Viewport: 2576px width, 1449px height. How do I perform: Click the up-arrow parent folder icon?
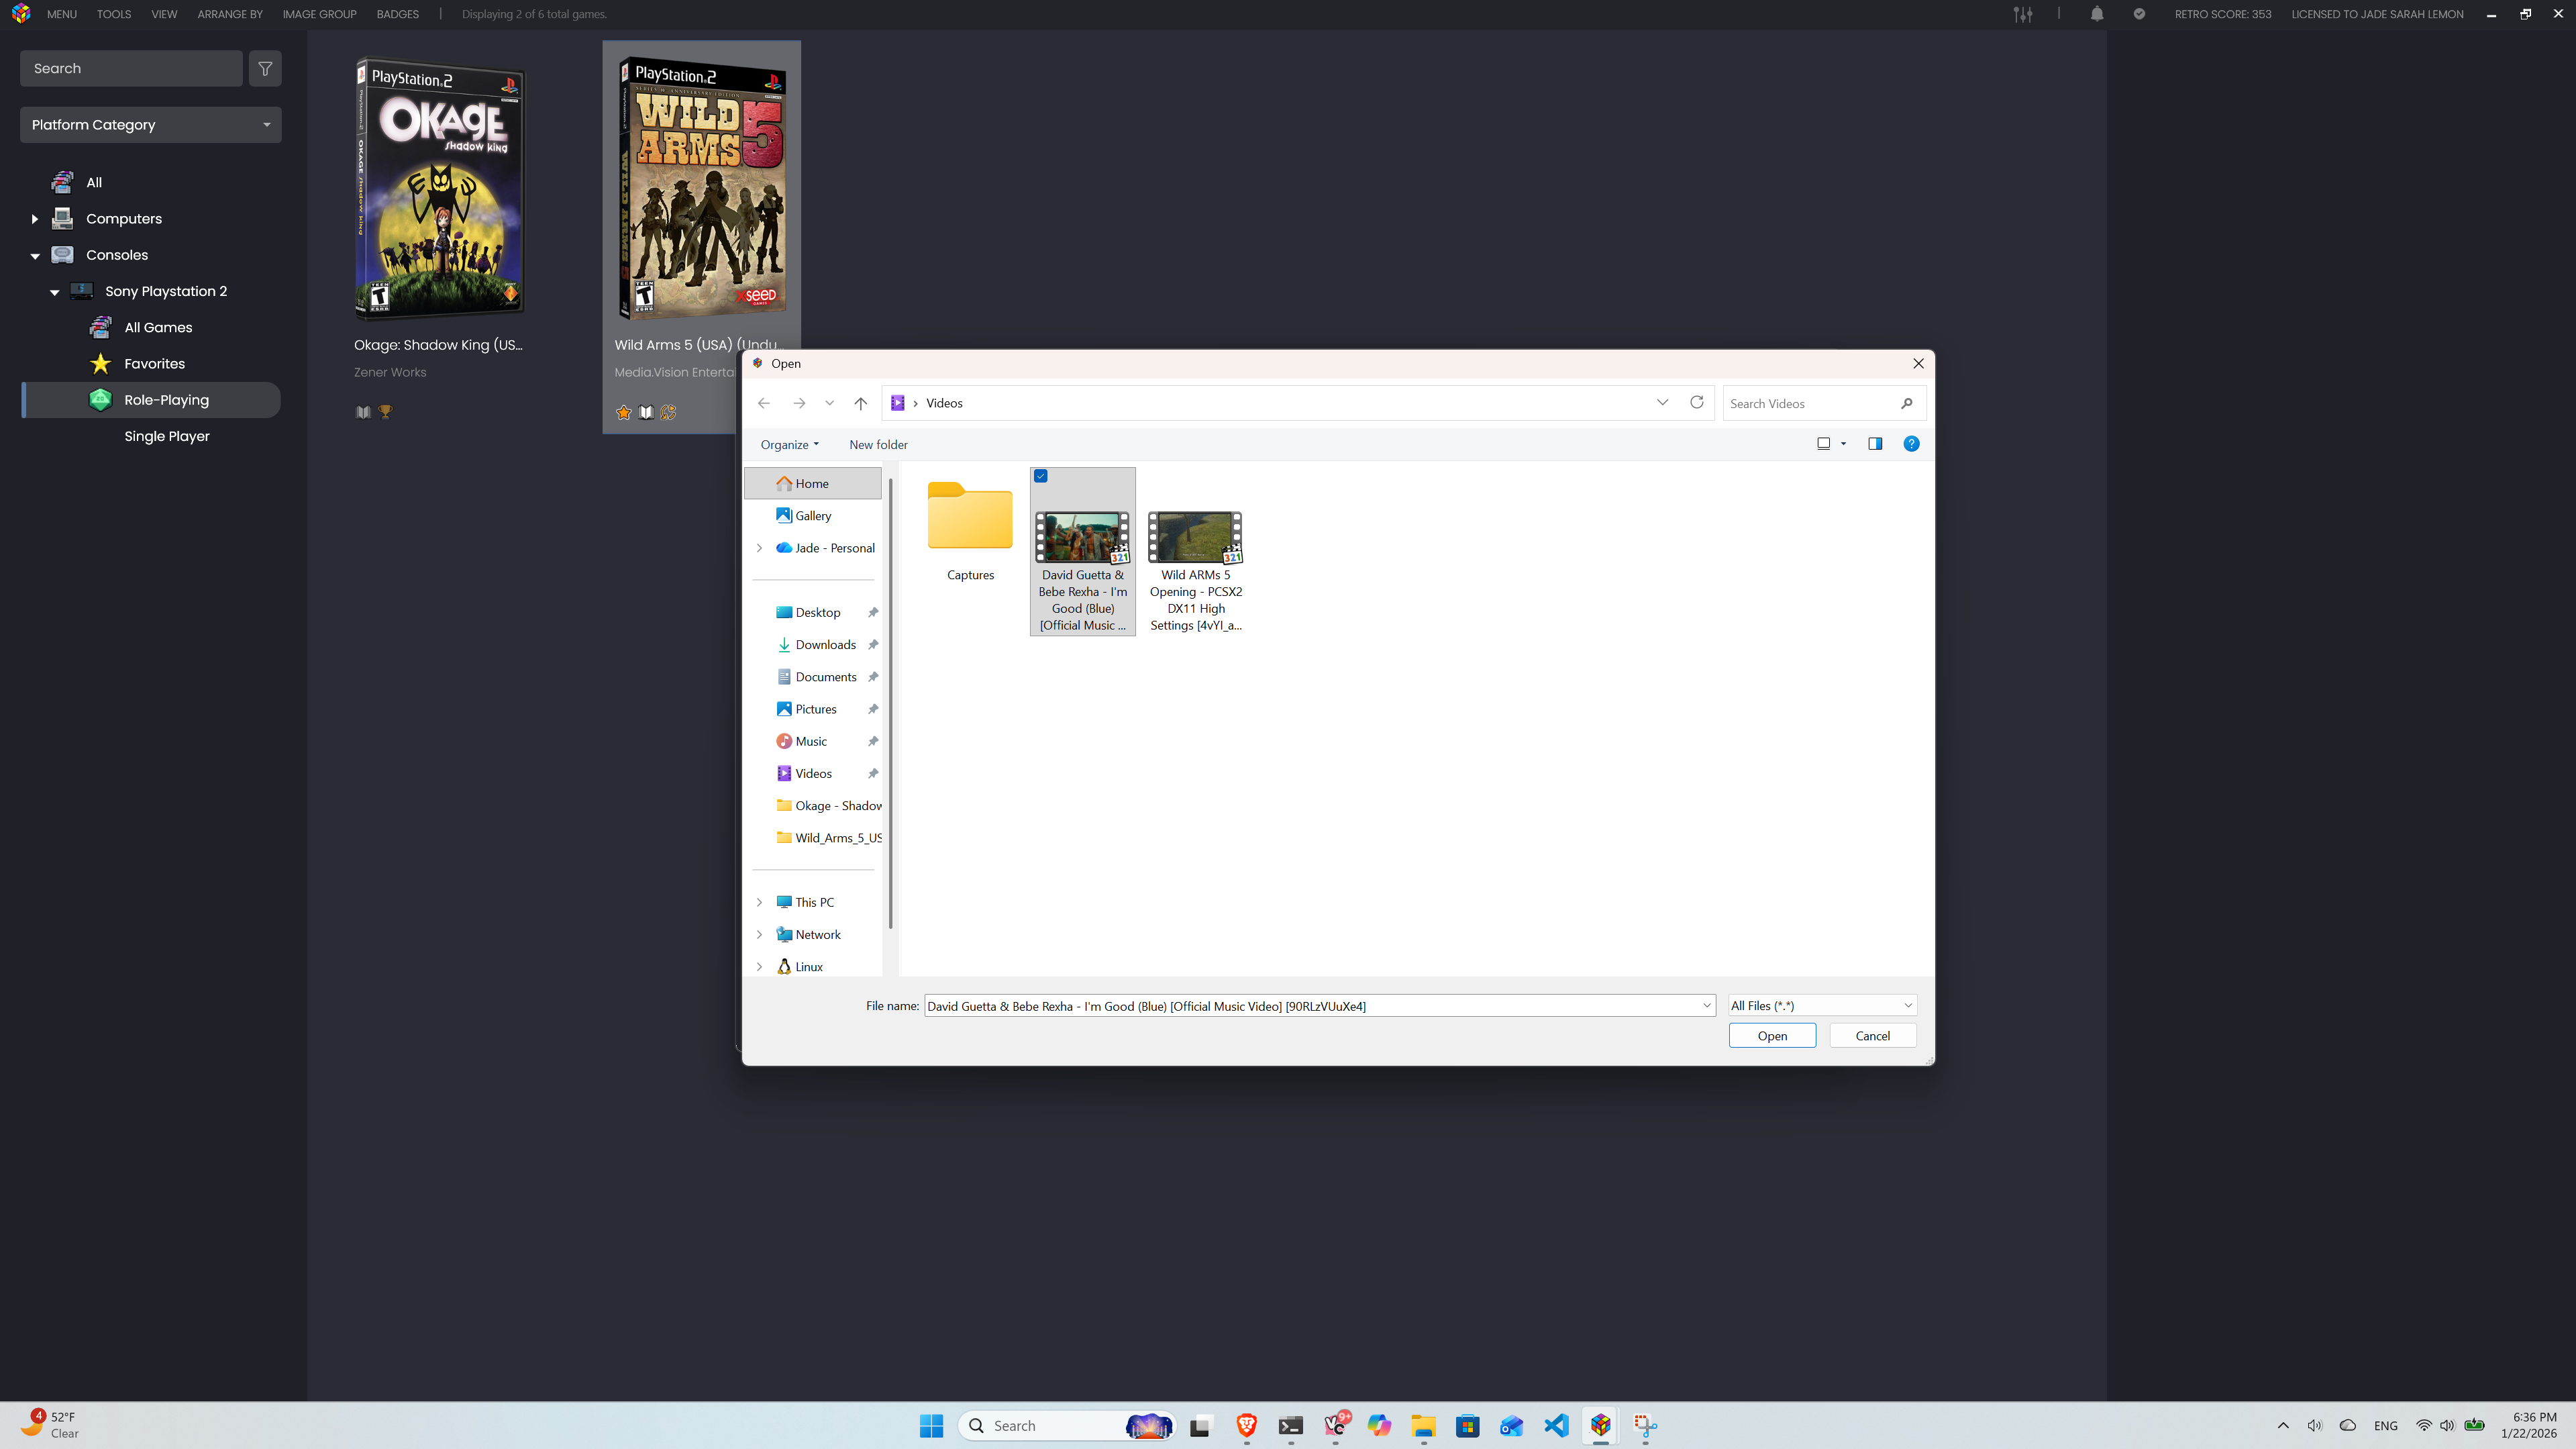tap(860, 403)
